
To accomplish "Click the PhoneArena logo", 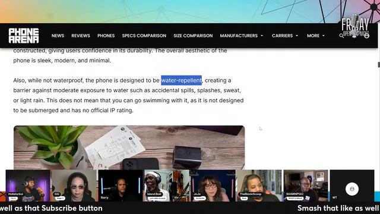I will [x=24, y=36].
